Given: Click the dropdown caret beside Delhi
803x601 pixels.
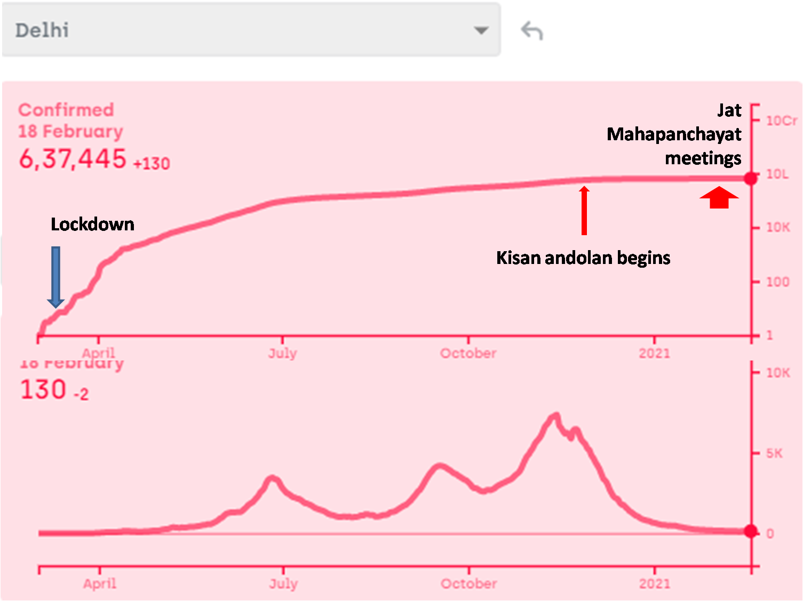Looking at the screenshot, I should tap(481, 30).
